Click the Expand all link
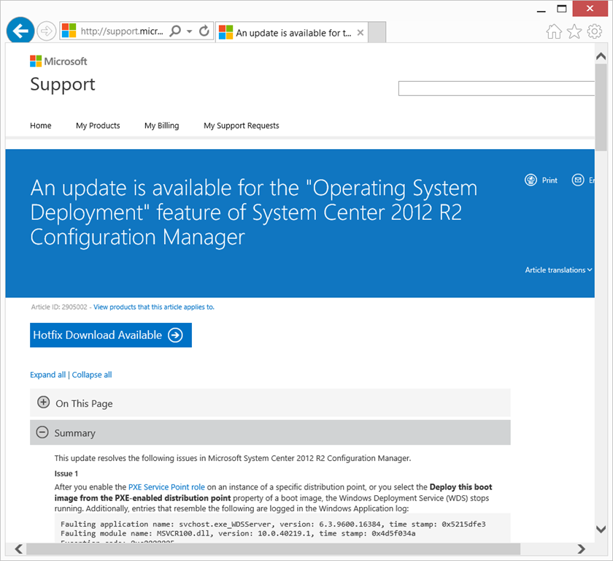 click(47, 375)
